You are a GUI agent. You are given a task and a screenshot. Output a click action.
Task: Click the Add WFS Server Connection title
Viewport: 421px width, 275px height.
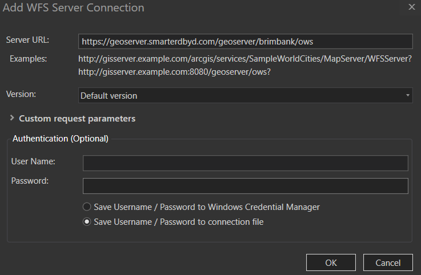point(75,8)
